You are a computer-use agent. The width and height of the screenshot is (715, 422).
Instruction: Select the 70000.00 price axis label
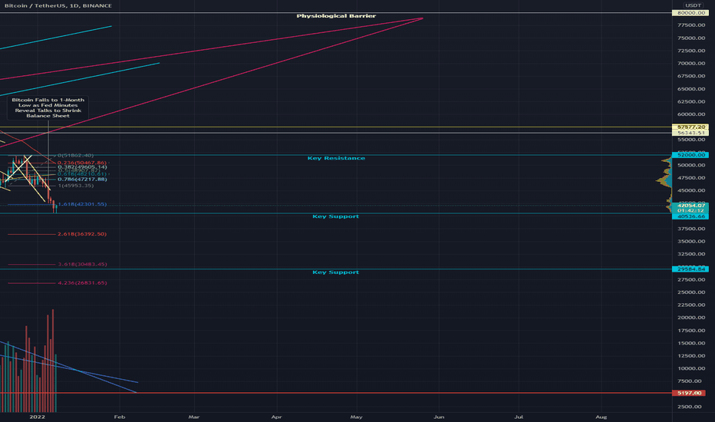[691, 64]
